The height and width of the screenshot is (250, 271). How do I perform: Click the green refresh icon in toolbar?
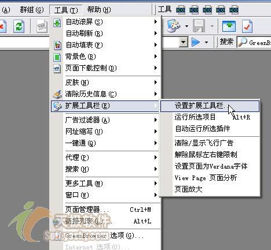coord(19,26)
